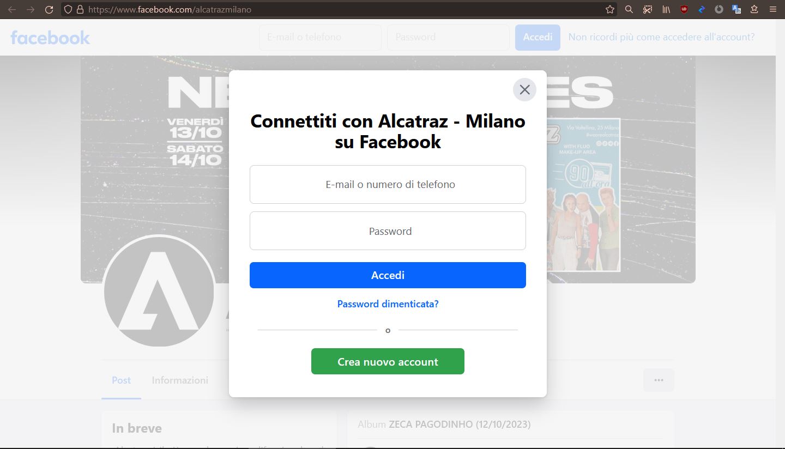Take a screenshot with the scissors icon
The height and width of the screenshot is (449, 785).
pos(648,9)
